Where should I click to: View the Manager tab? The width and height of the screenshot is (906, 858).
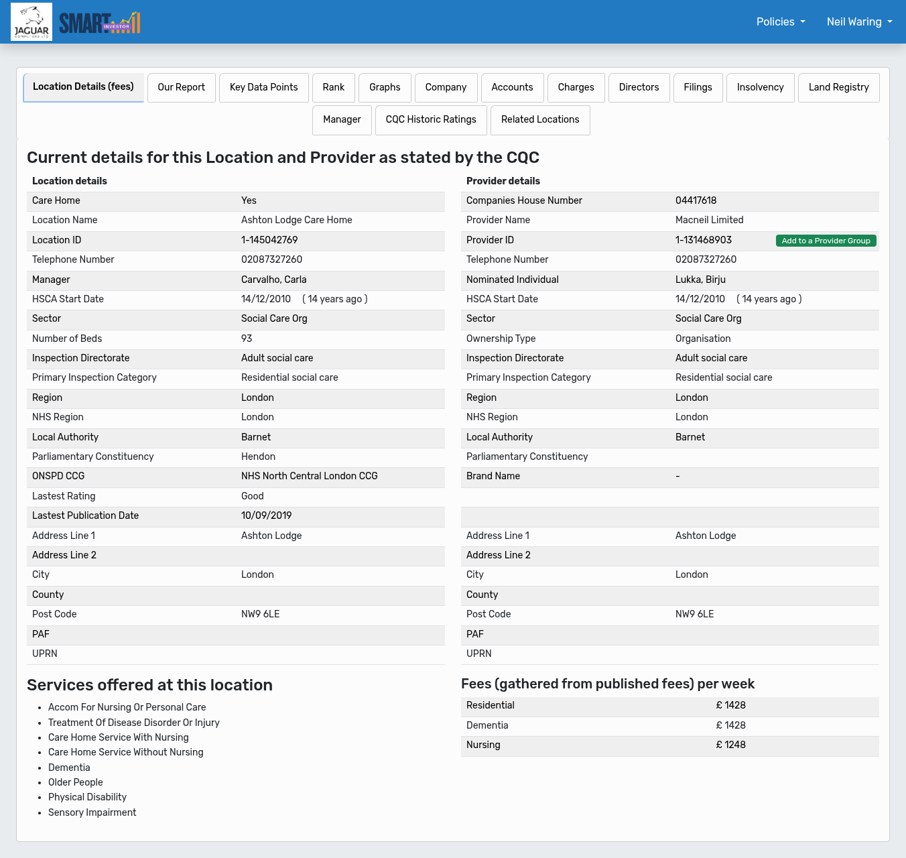[x=342, y=120]
